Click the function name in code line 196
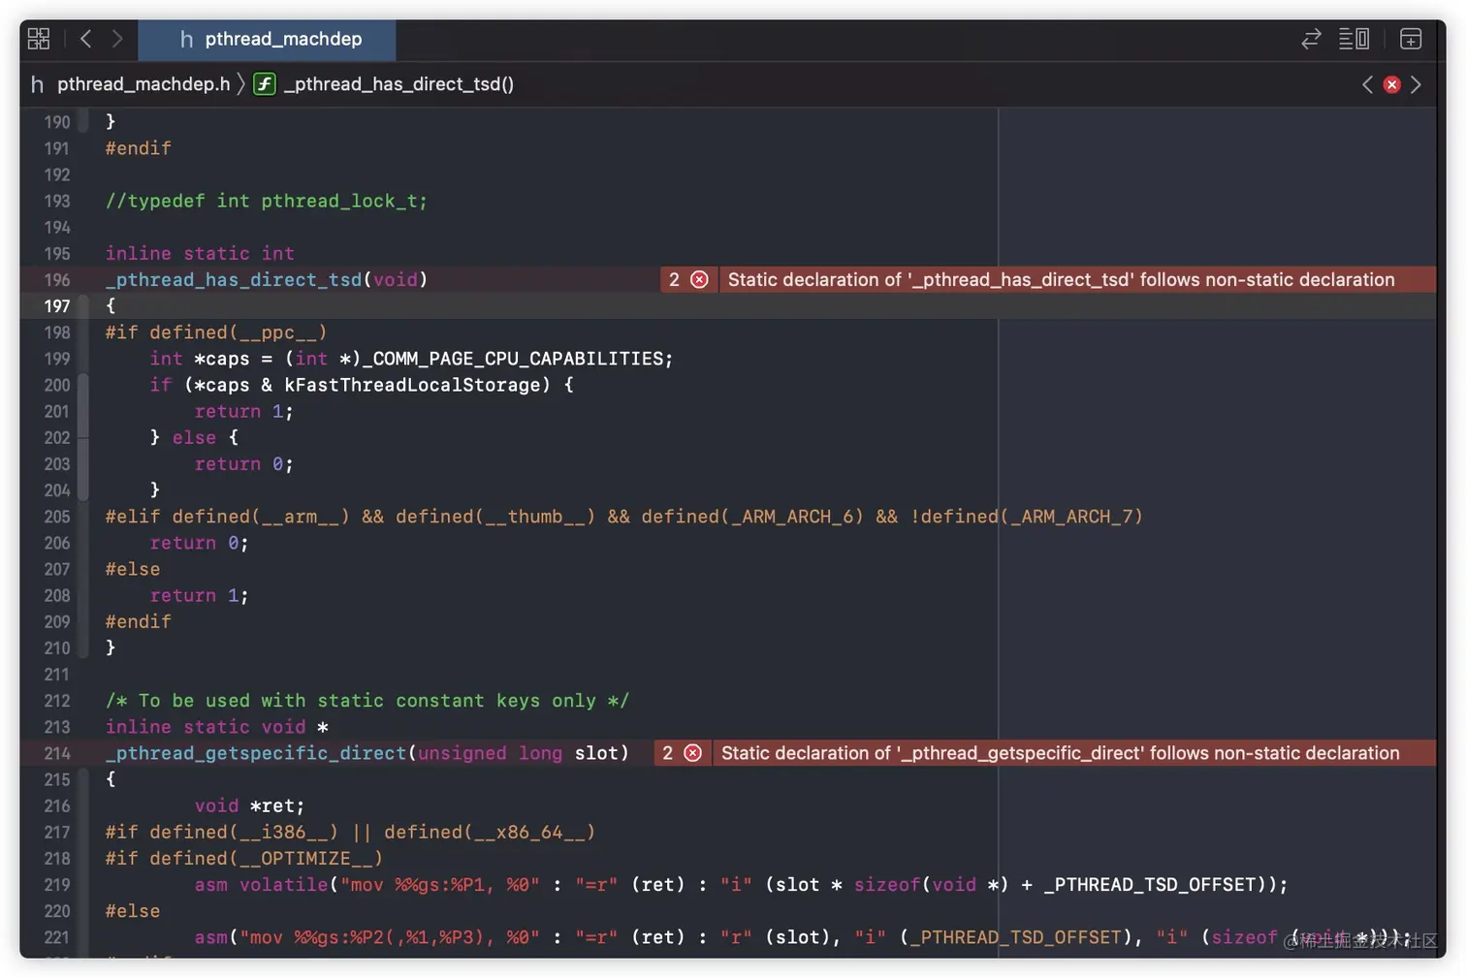This screenshot has height=978, width=1466. [234, 280]
